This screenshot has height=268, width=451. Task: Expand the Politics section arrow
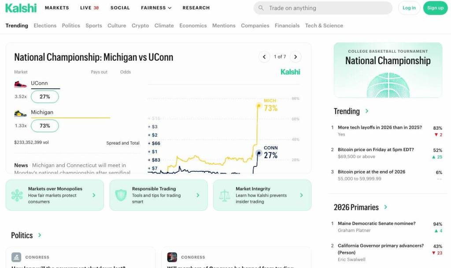point(40,235)
